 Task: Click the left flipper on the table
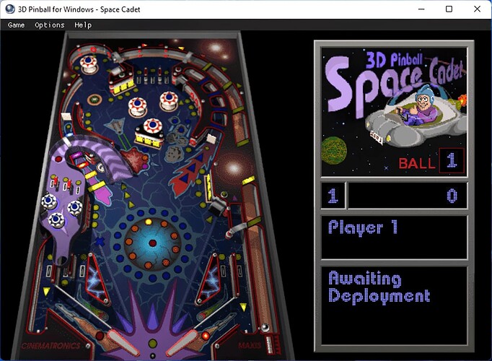pyautogui.click(x=123, y=342)
